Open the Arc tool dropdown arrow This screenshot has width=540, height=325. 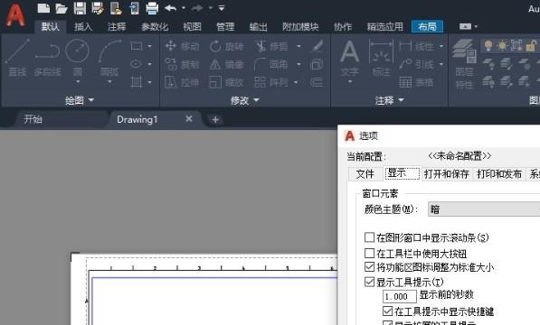coord(109,82)
